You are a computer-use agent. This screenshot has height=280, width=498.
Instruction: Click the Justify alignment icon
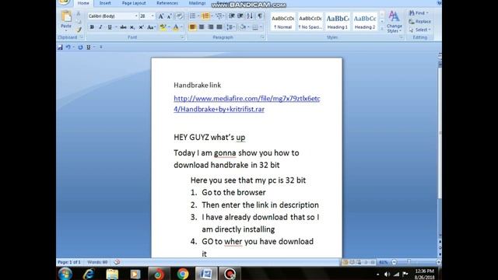tap(219, 27)
